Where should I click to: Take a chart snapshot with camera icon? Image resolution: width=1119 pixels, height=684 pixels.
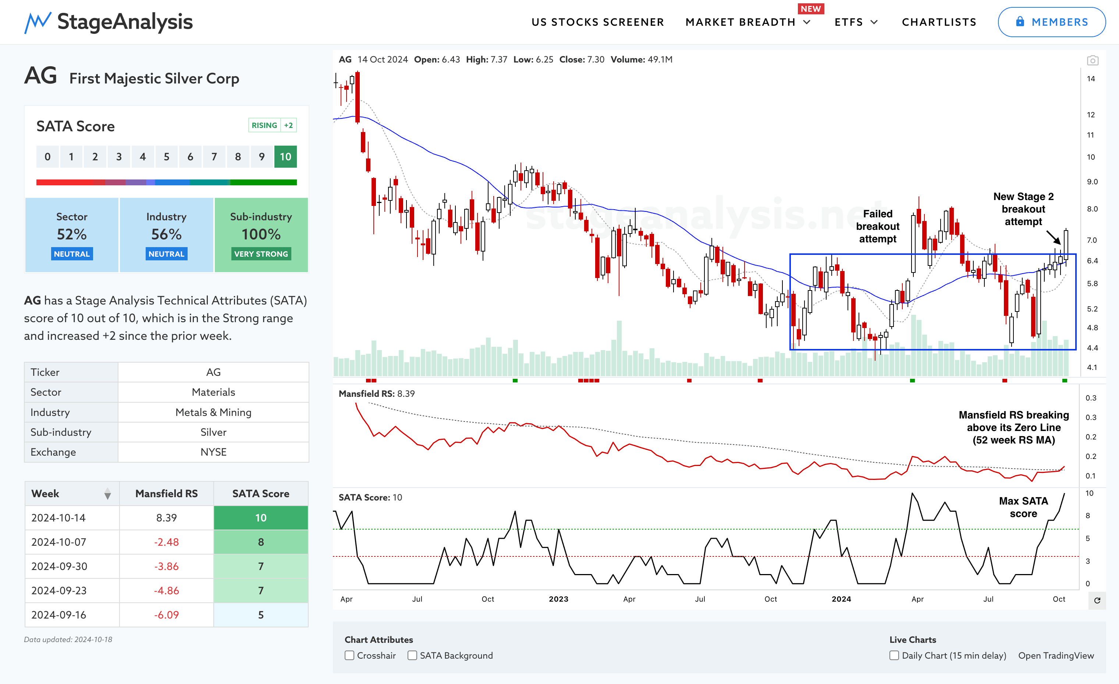click(1092, 60)
